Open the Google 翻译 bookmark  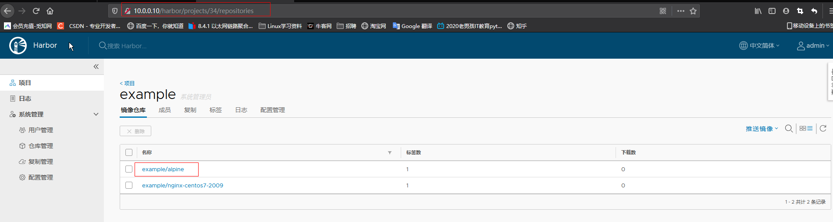(x=413, y=26)
